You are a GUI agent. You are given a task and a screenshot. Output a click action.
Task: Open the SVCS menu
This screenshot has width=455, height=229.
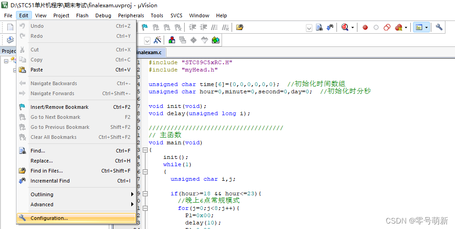pyautogui.click(x=177, y=15)
